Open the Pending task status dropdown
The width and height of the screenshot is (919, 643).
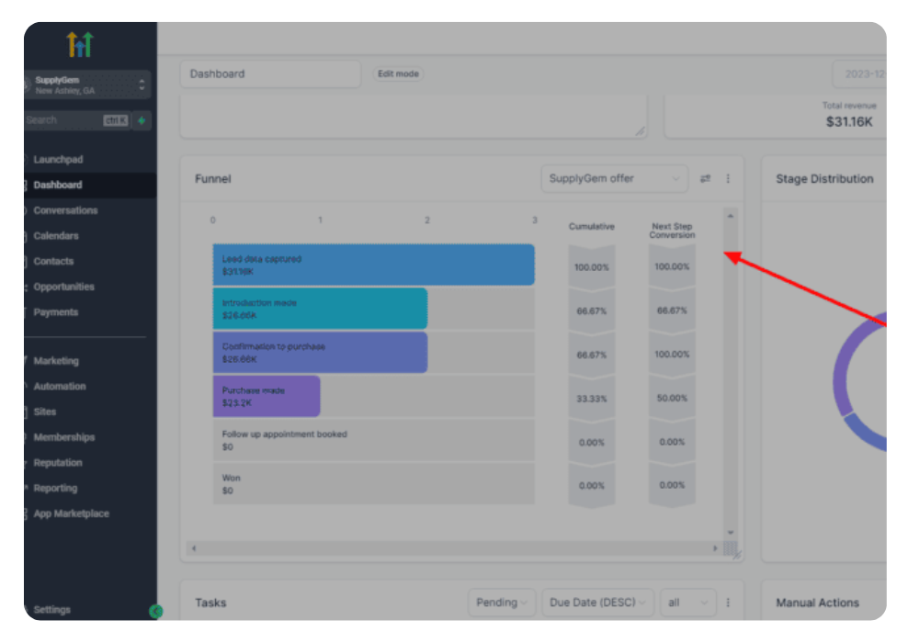pyautogui.click(x=502, y=603)
